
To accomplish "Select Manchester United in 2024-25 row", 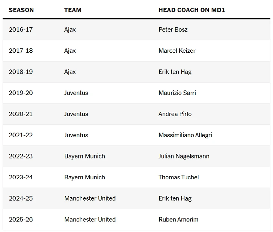I will tap(90, 198).
